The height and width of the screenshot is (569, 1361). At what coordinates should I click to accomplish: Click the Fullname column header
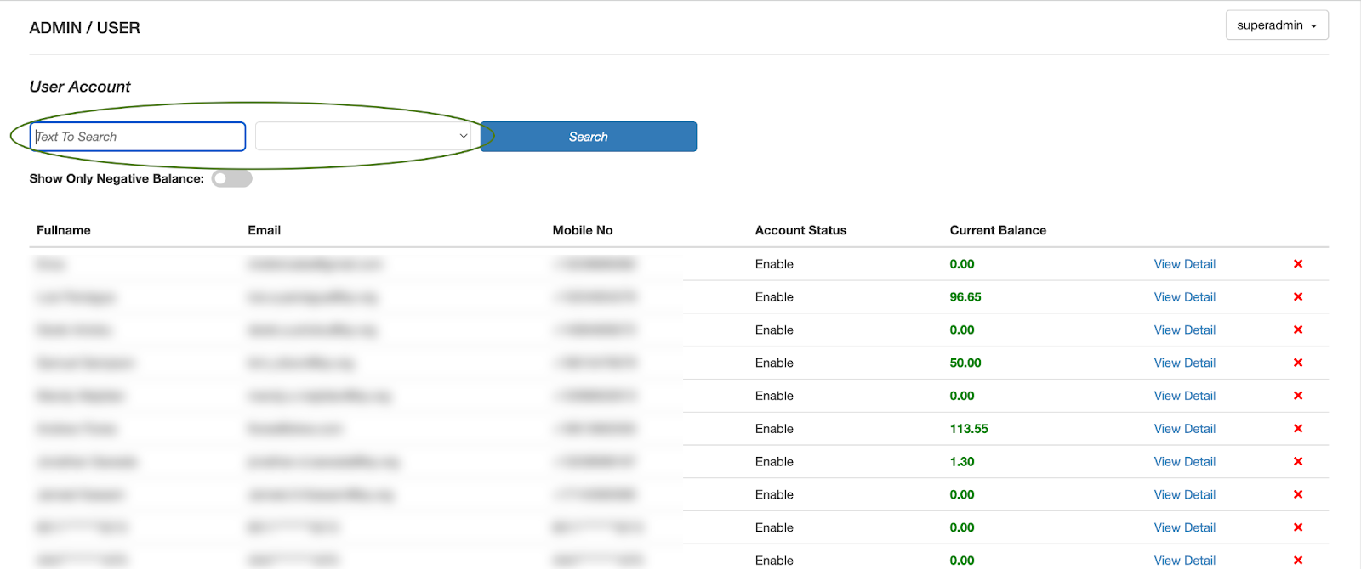[x=64, y=230]
